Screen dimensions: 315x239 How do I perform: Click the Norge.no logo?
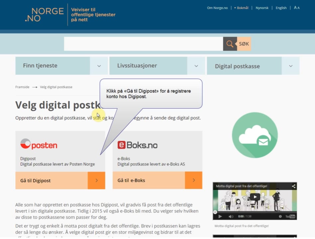pos(44,15)
